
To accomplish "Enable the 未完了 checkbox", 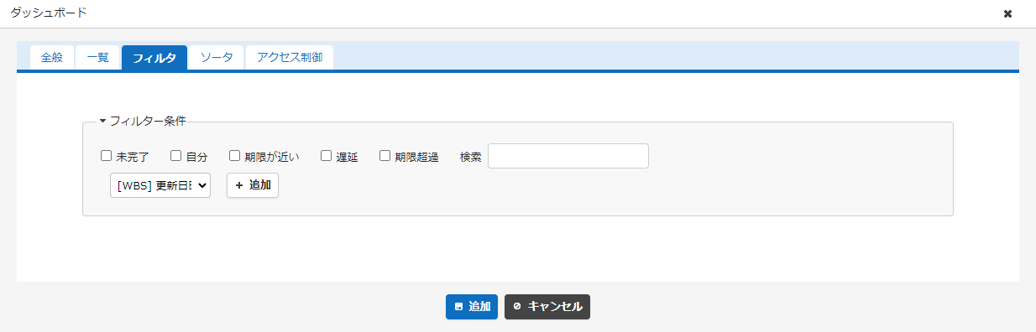I will [x=107, y=155].
